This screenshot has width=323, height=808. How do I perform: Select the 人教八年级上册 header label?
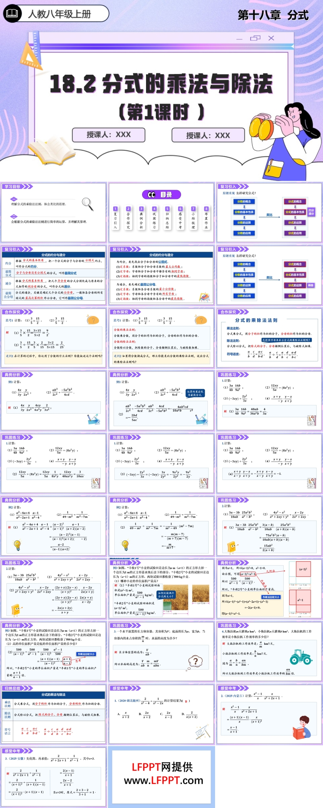click(59, 14)
